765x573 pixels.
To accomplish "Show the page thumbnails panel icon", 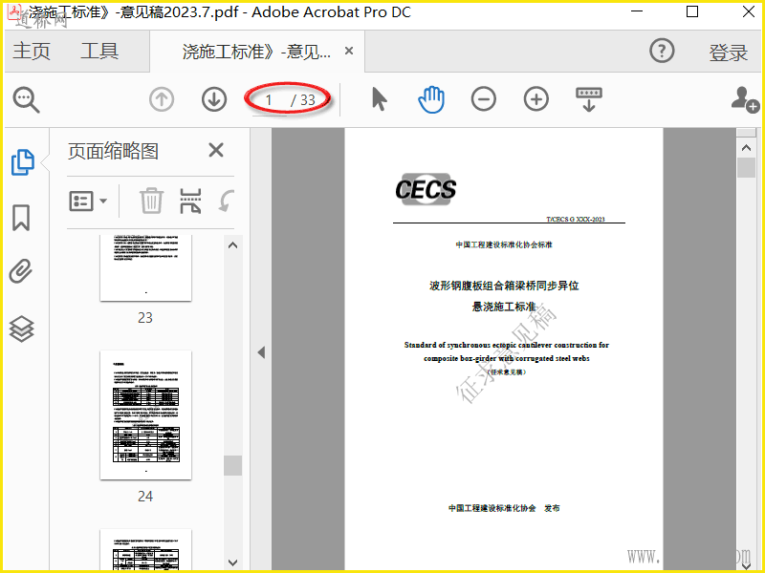I will (x=22, y=162).
